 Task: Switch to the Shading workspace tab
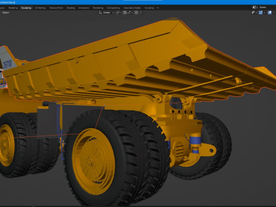pyautogui.click(x=71, y=8)
